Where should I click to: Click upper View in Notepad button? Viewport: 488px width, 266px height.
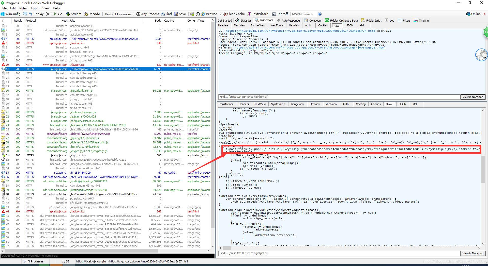point(473,97)
